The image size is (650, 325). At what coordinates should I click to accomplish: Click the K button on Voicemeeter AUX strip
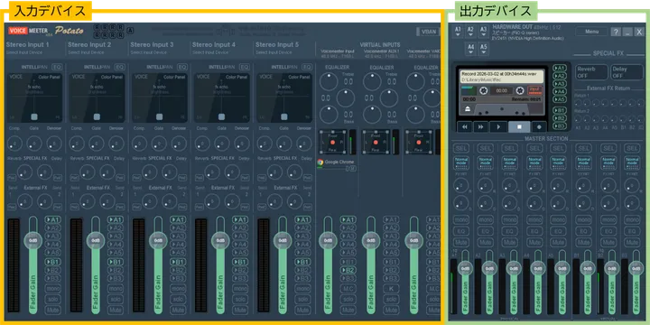[391, 289]
